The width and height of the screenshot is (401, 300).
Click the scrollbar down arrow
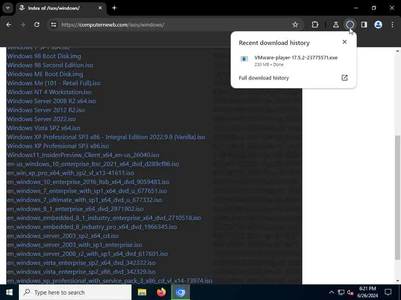coord(397,281)
